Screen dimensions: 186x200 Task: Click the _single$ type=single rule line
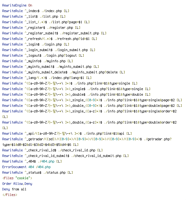(x=76, y=89)
